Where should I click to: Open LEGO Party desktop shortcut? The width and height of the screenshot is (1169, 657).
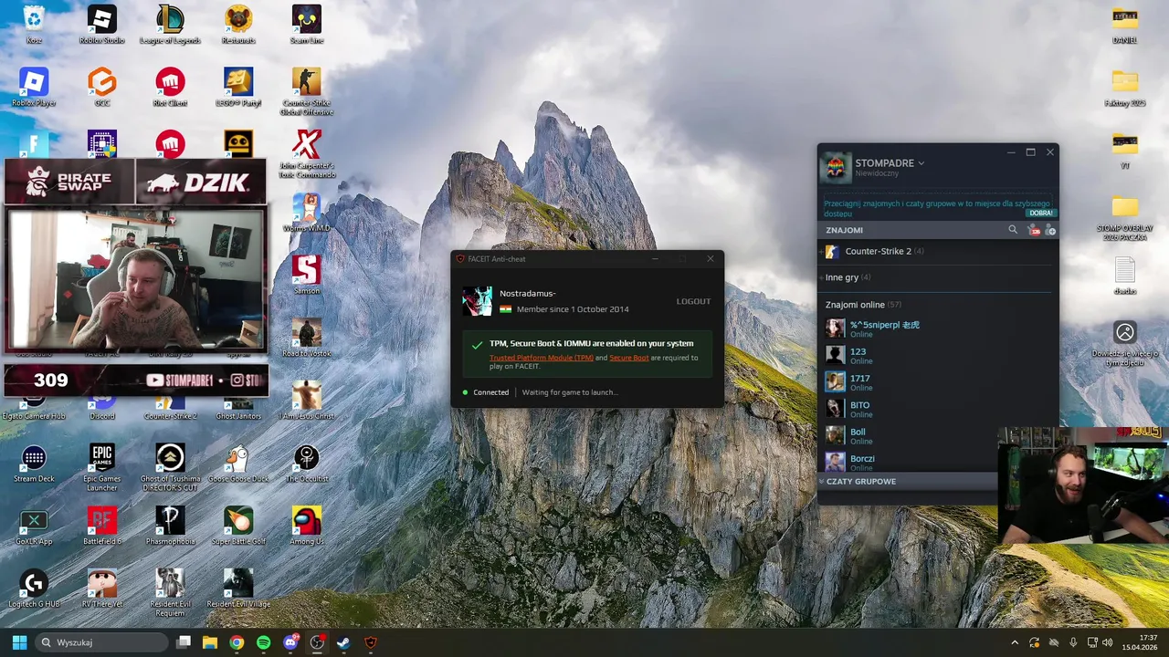click(238, 88)
